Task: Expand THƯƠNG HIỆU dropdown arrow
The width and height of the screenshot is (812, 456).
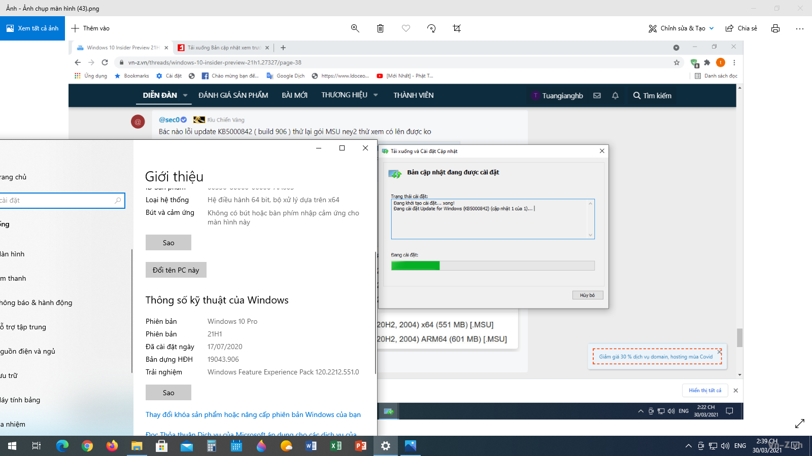Action: pos(376,95)
